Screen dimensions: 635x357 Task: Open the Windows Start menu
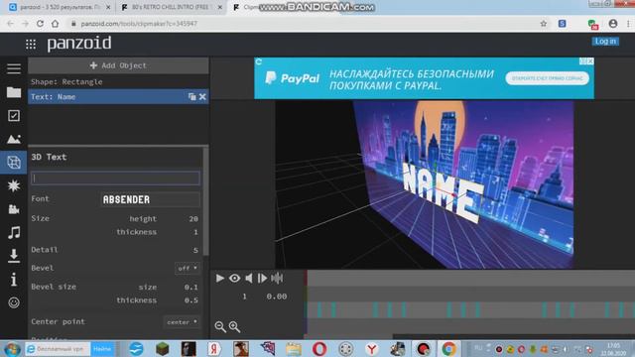click(x=12, y=349)
